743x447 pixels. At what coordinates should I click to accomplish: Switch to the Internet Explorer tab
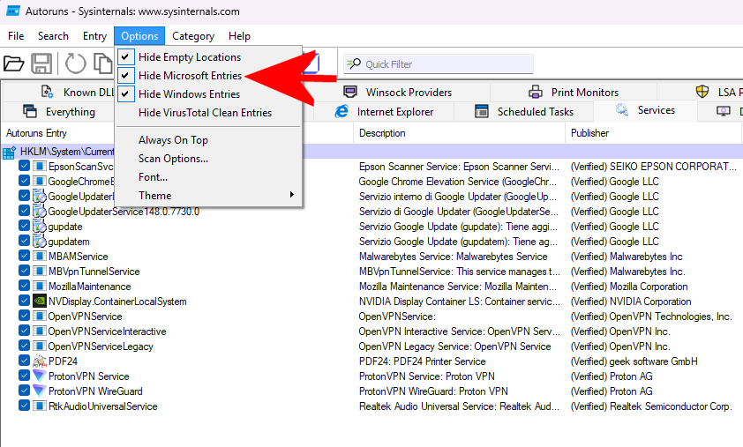[384, 112]
